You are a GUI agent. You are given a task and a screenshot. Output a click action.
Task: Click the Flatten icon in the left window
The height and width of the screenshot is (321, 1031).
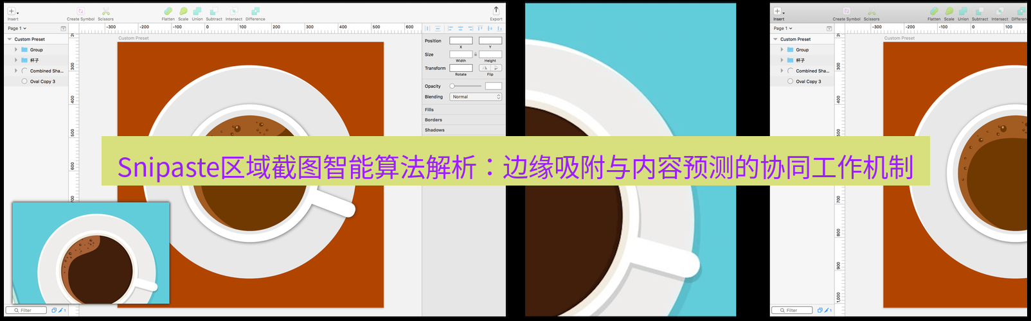coord(168,11)
